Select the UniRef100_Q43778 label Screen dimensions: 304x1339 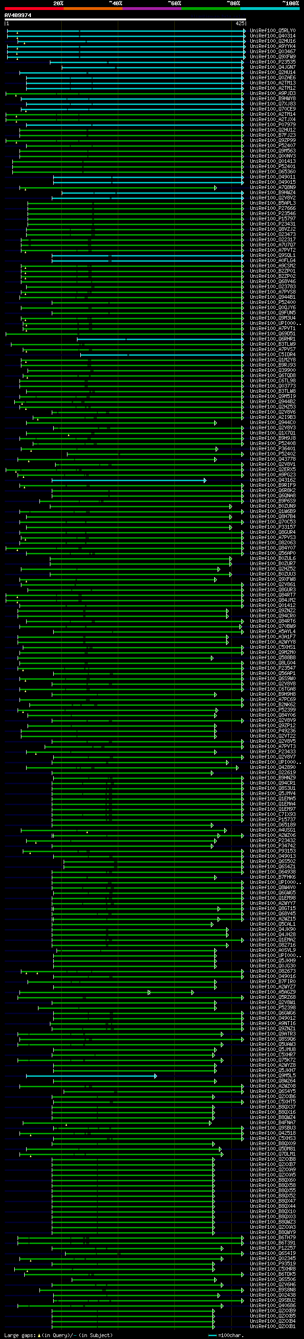coord(273,459)
